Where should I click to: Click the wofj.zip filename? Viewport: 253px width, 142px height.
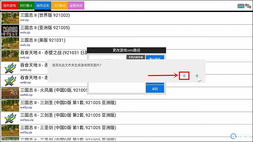[x=25, y=57]
